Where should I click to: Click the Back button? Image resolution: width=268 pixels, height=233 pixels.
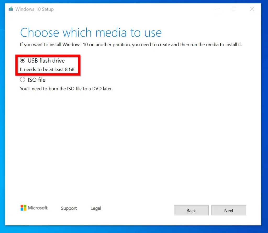point(191,210)
